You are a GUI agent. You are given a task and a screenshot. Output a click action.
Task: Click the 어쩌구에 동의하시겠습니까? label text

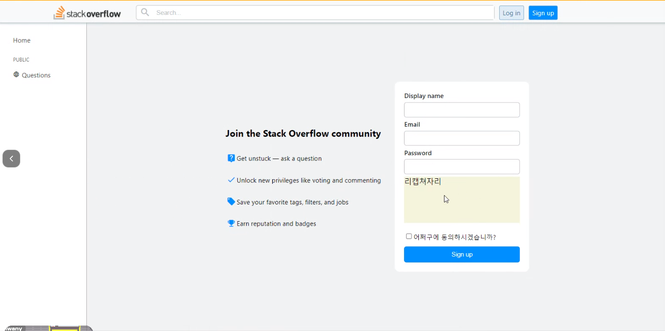pyautogui.click(x=454, y=237)
